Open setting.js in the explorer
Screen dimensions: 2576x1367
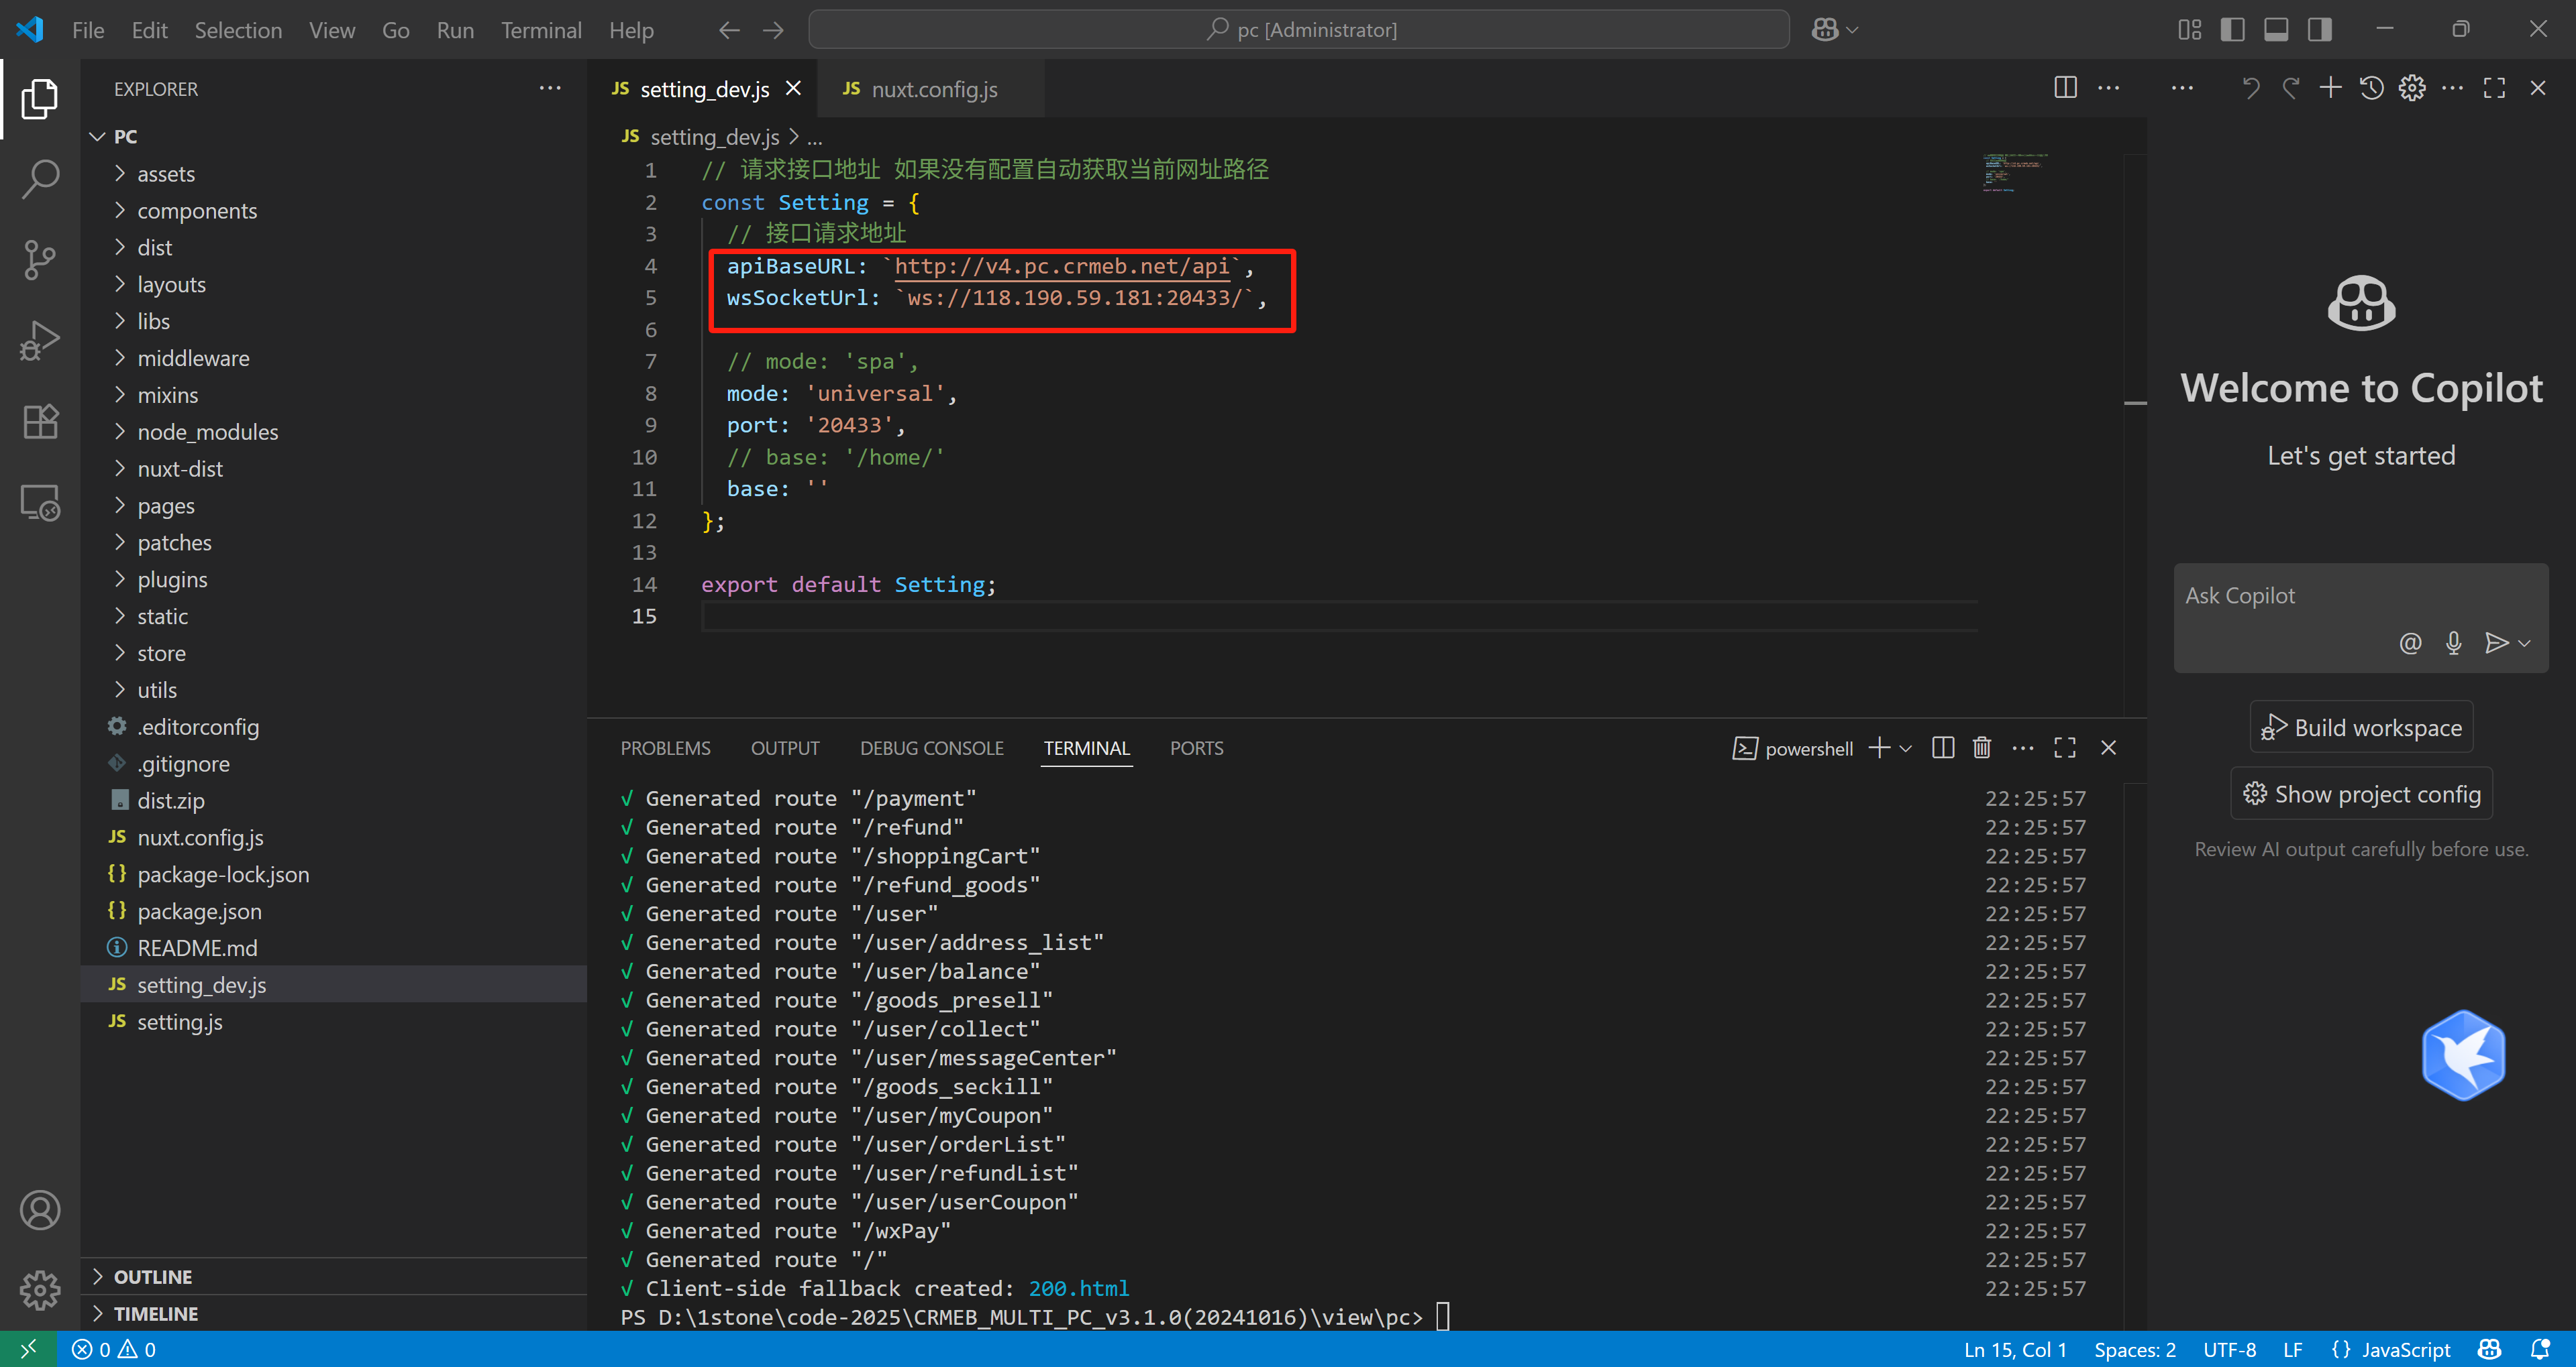pos(334,1021)
